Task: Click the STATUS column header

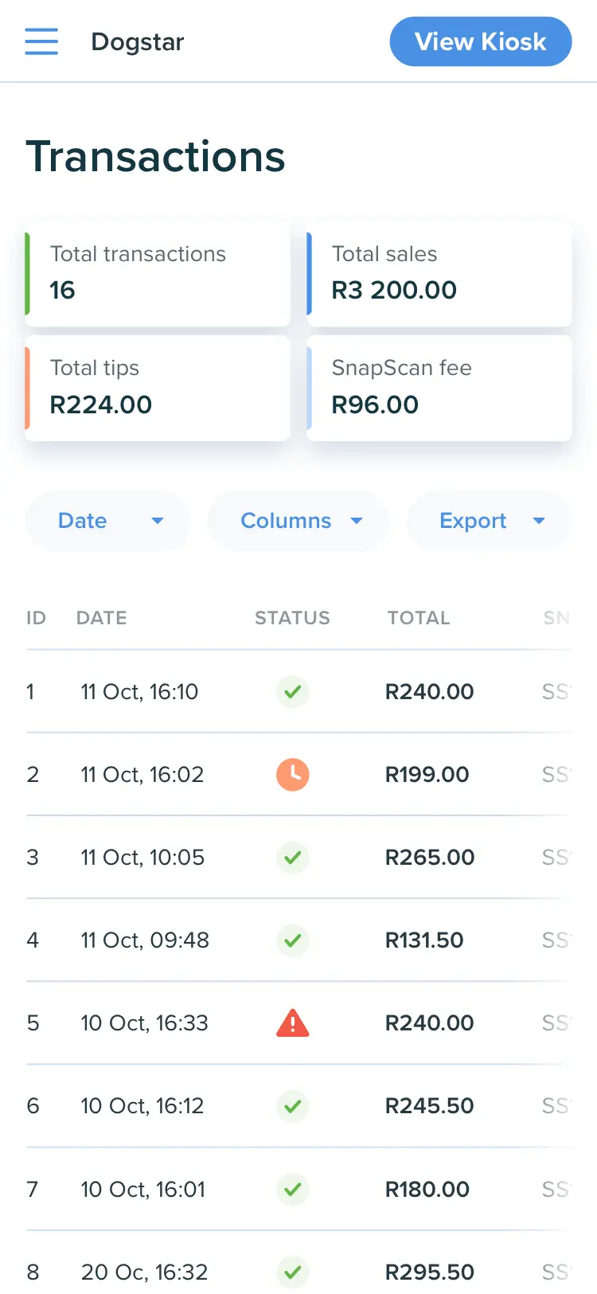Action: (x=292, y=618)
